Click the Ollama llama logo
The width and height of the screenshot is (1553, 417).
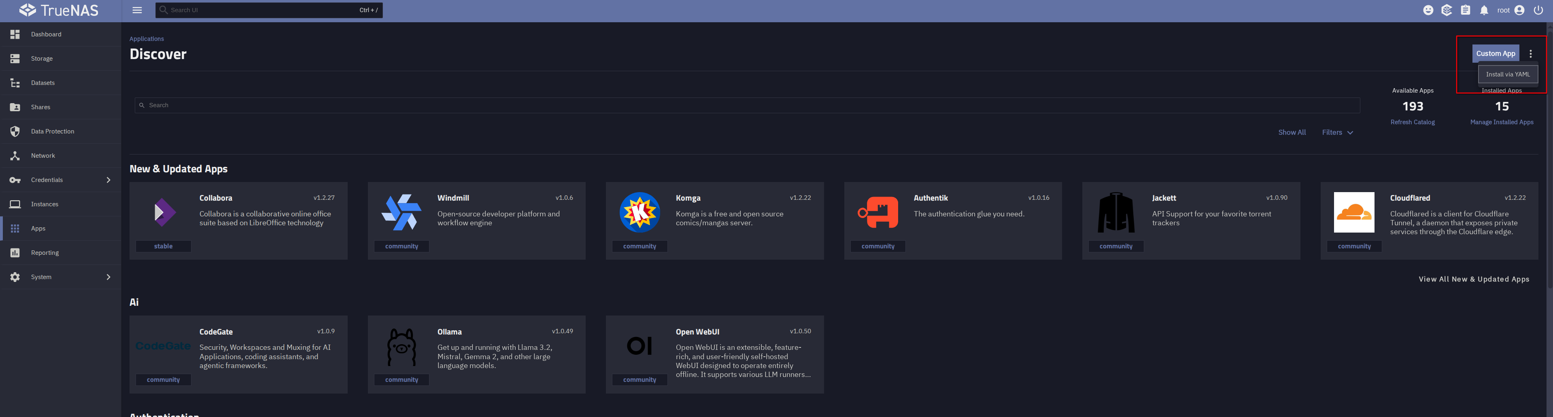point(402,347)
